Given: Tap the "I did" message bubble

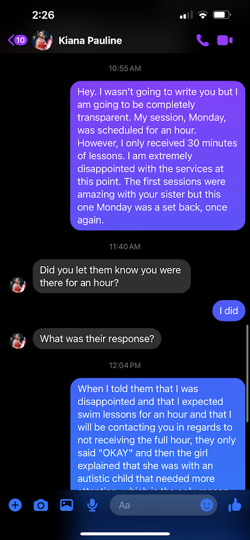Looking at the screenshot, I should pos(229,311).
